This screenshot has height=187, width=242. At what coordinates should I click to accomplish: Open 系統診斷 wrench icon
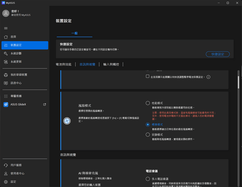[x=6, y=54]
